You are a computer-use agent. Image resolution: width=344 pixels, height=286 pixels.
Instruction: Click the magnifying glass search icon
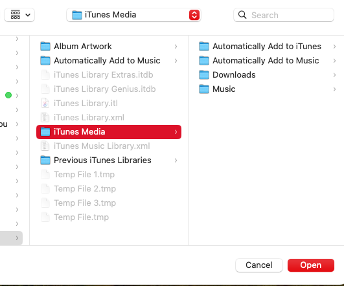click(242, 15)
